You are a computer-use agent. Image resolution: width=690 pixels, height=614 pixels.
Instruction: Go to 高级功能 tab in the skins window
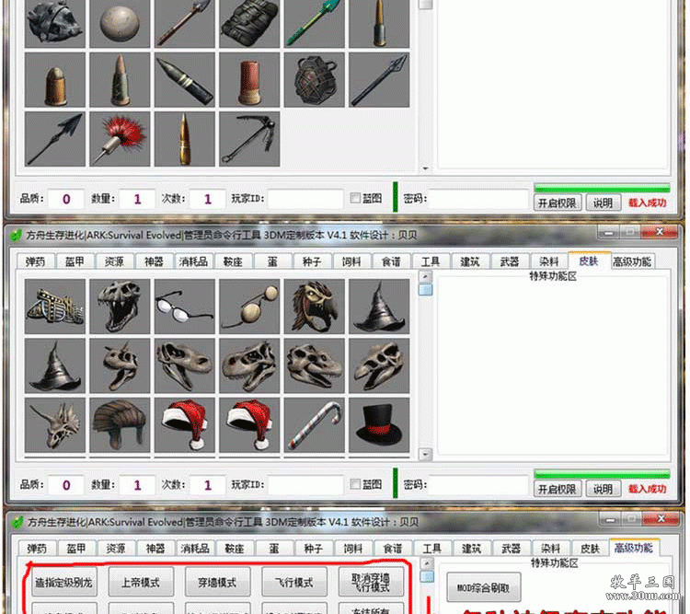[631, 261]
